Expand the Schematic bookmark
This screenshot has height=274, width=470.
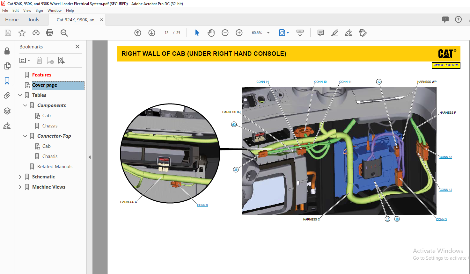click(x=20, y=177)
